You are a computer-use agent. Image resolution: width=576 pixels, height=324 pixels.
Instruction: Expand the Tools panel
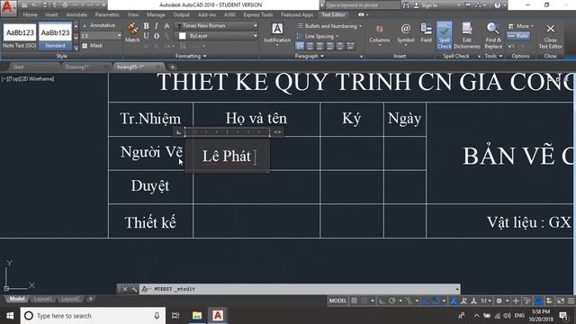[493, 56]
